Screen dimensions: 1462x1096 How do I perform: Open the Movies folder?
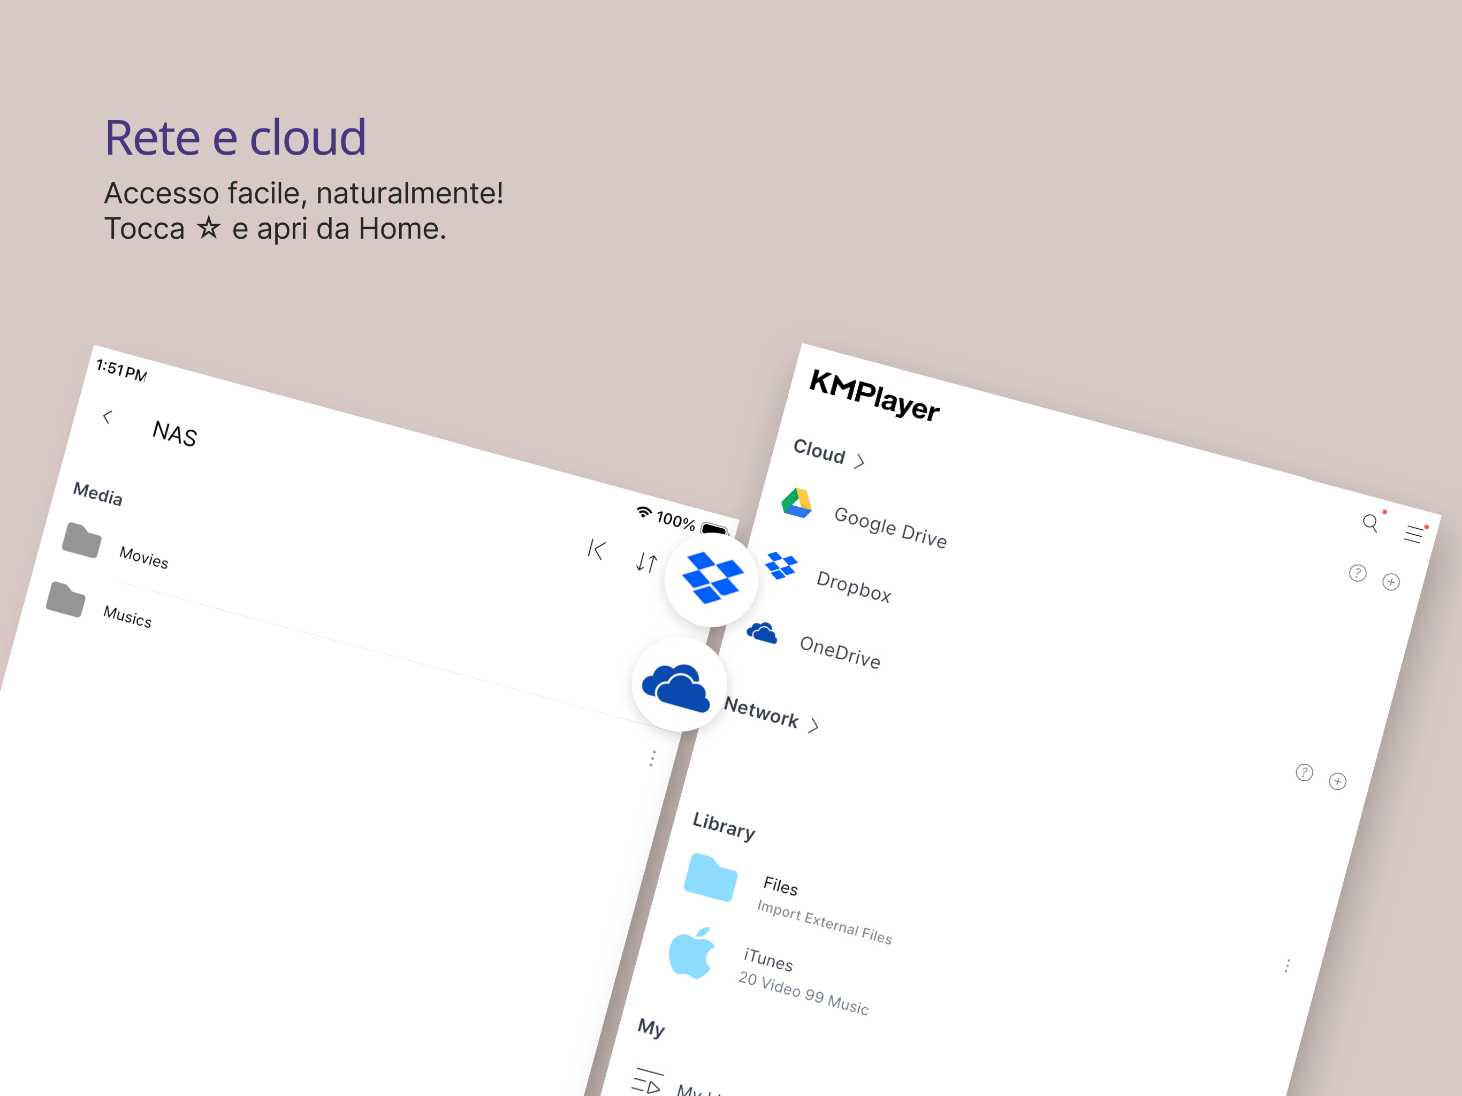coord(143,557)
